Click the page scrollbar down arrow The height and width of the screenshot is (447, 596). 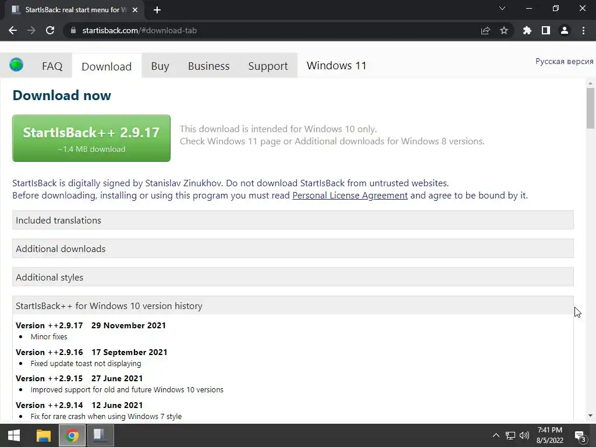point(590,416)
